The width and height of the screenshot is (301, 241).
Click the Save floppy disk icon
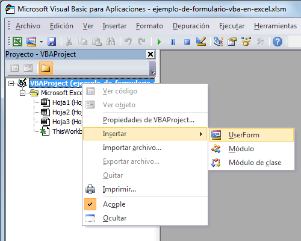pos(52,42)
